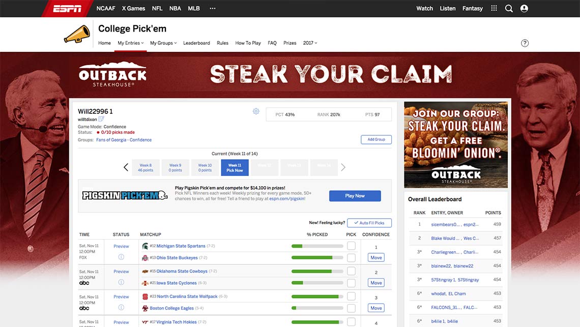Pick Boston College Eagles checkbox

(352, 308)
